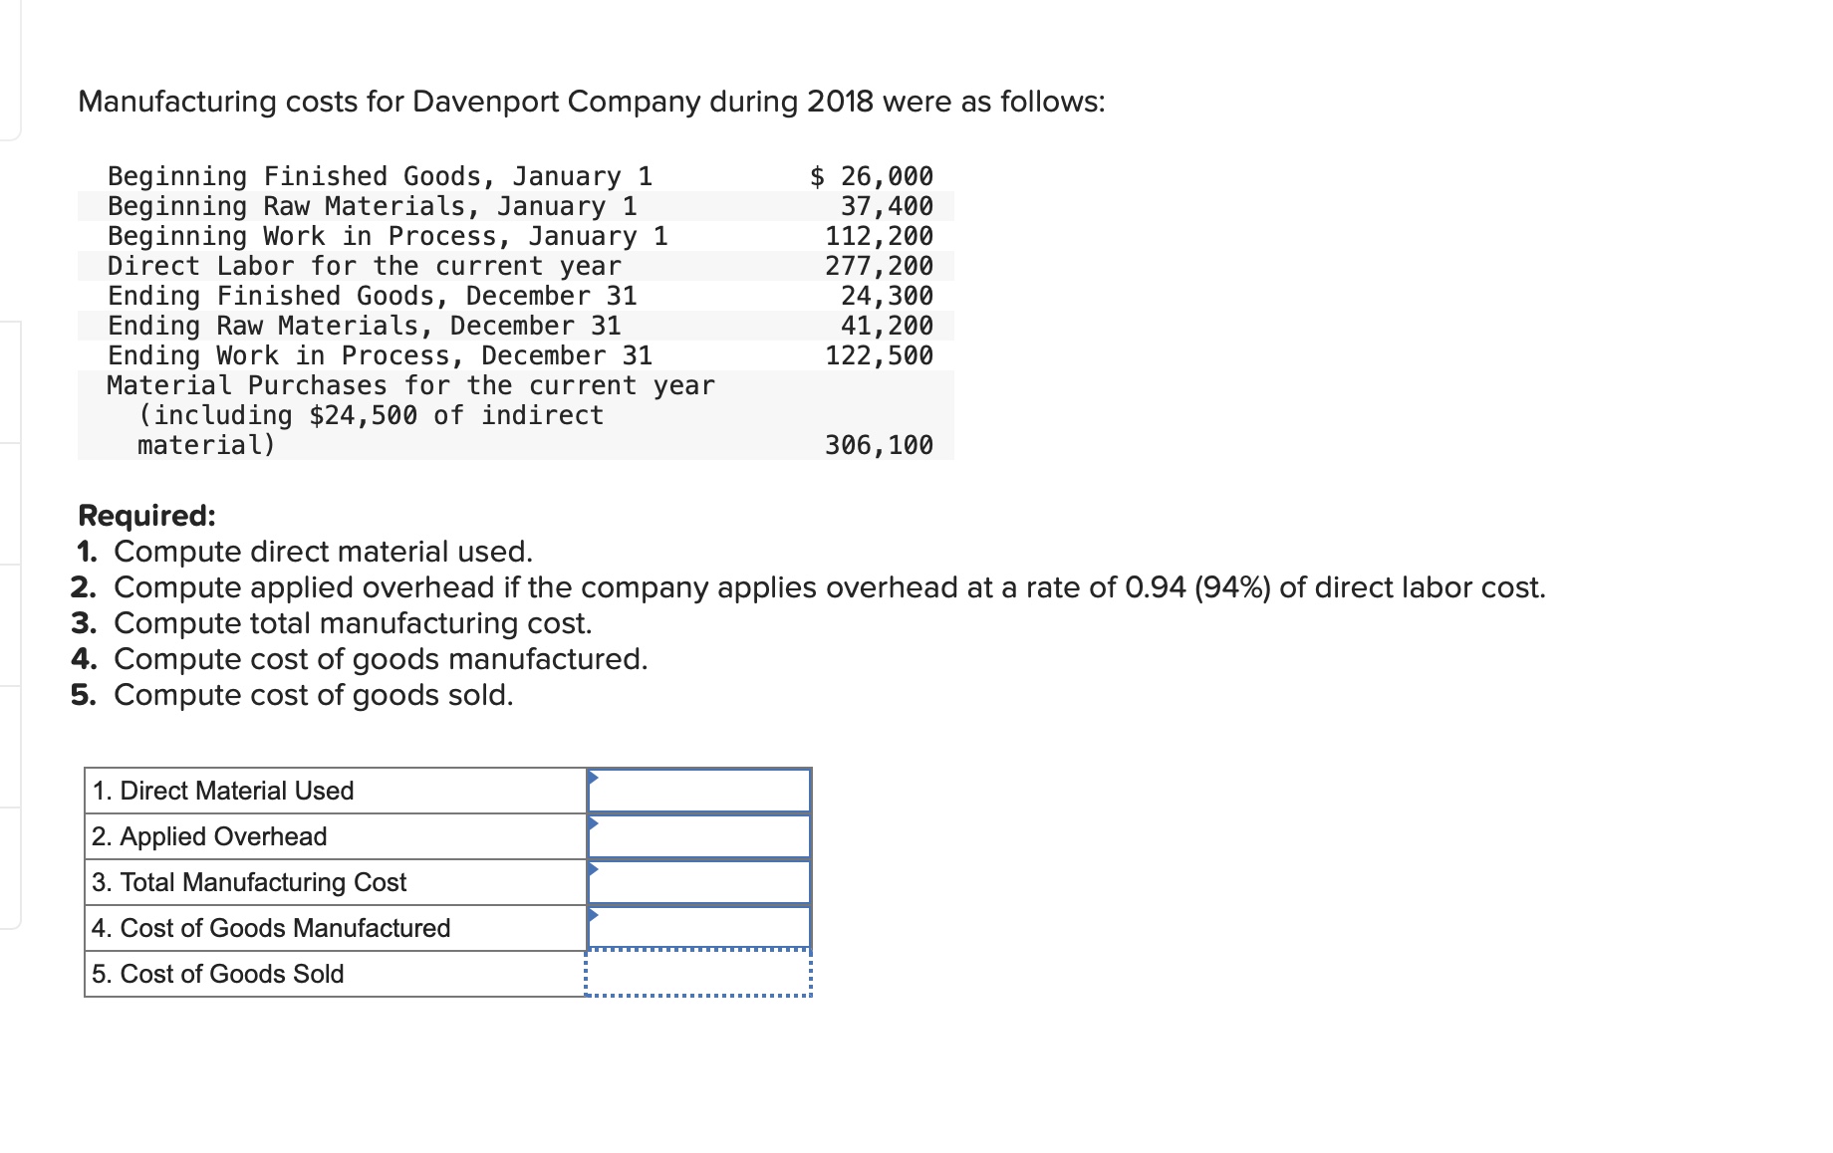Click the value $ 26,000 in the table
The image size is (1833, 1153).
871,175
